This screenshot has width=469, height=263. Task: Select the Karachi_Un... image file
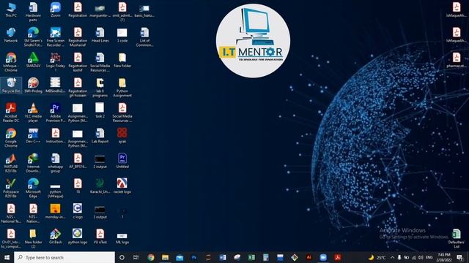[100, 186]
